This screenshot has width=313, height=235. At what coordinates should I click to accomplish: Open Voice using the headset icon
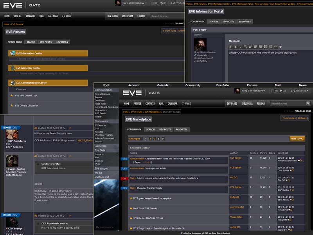[183, 103]
